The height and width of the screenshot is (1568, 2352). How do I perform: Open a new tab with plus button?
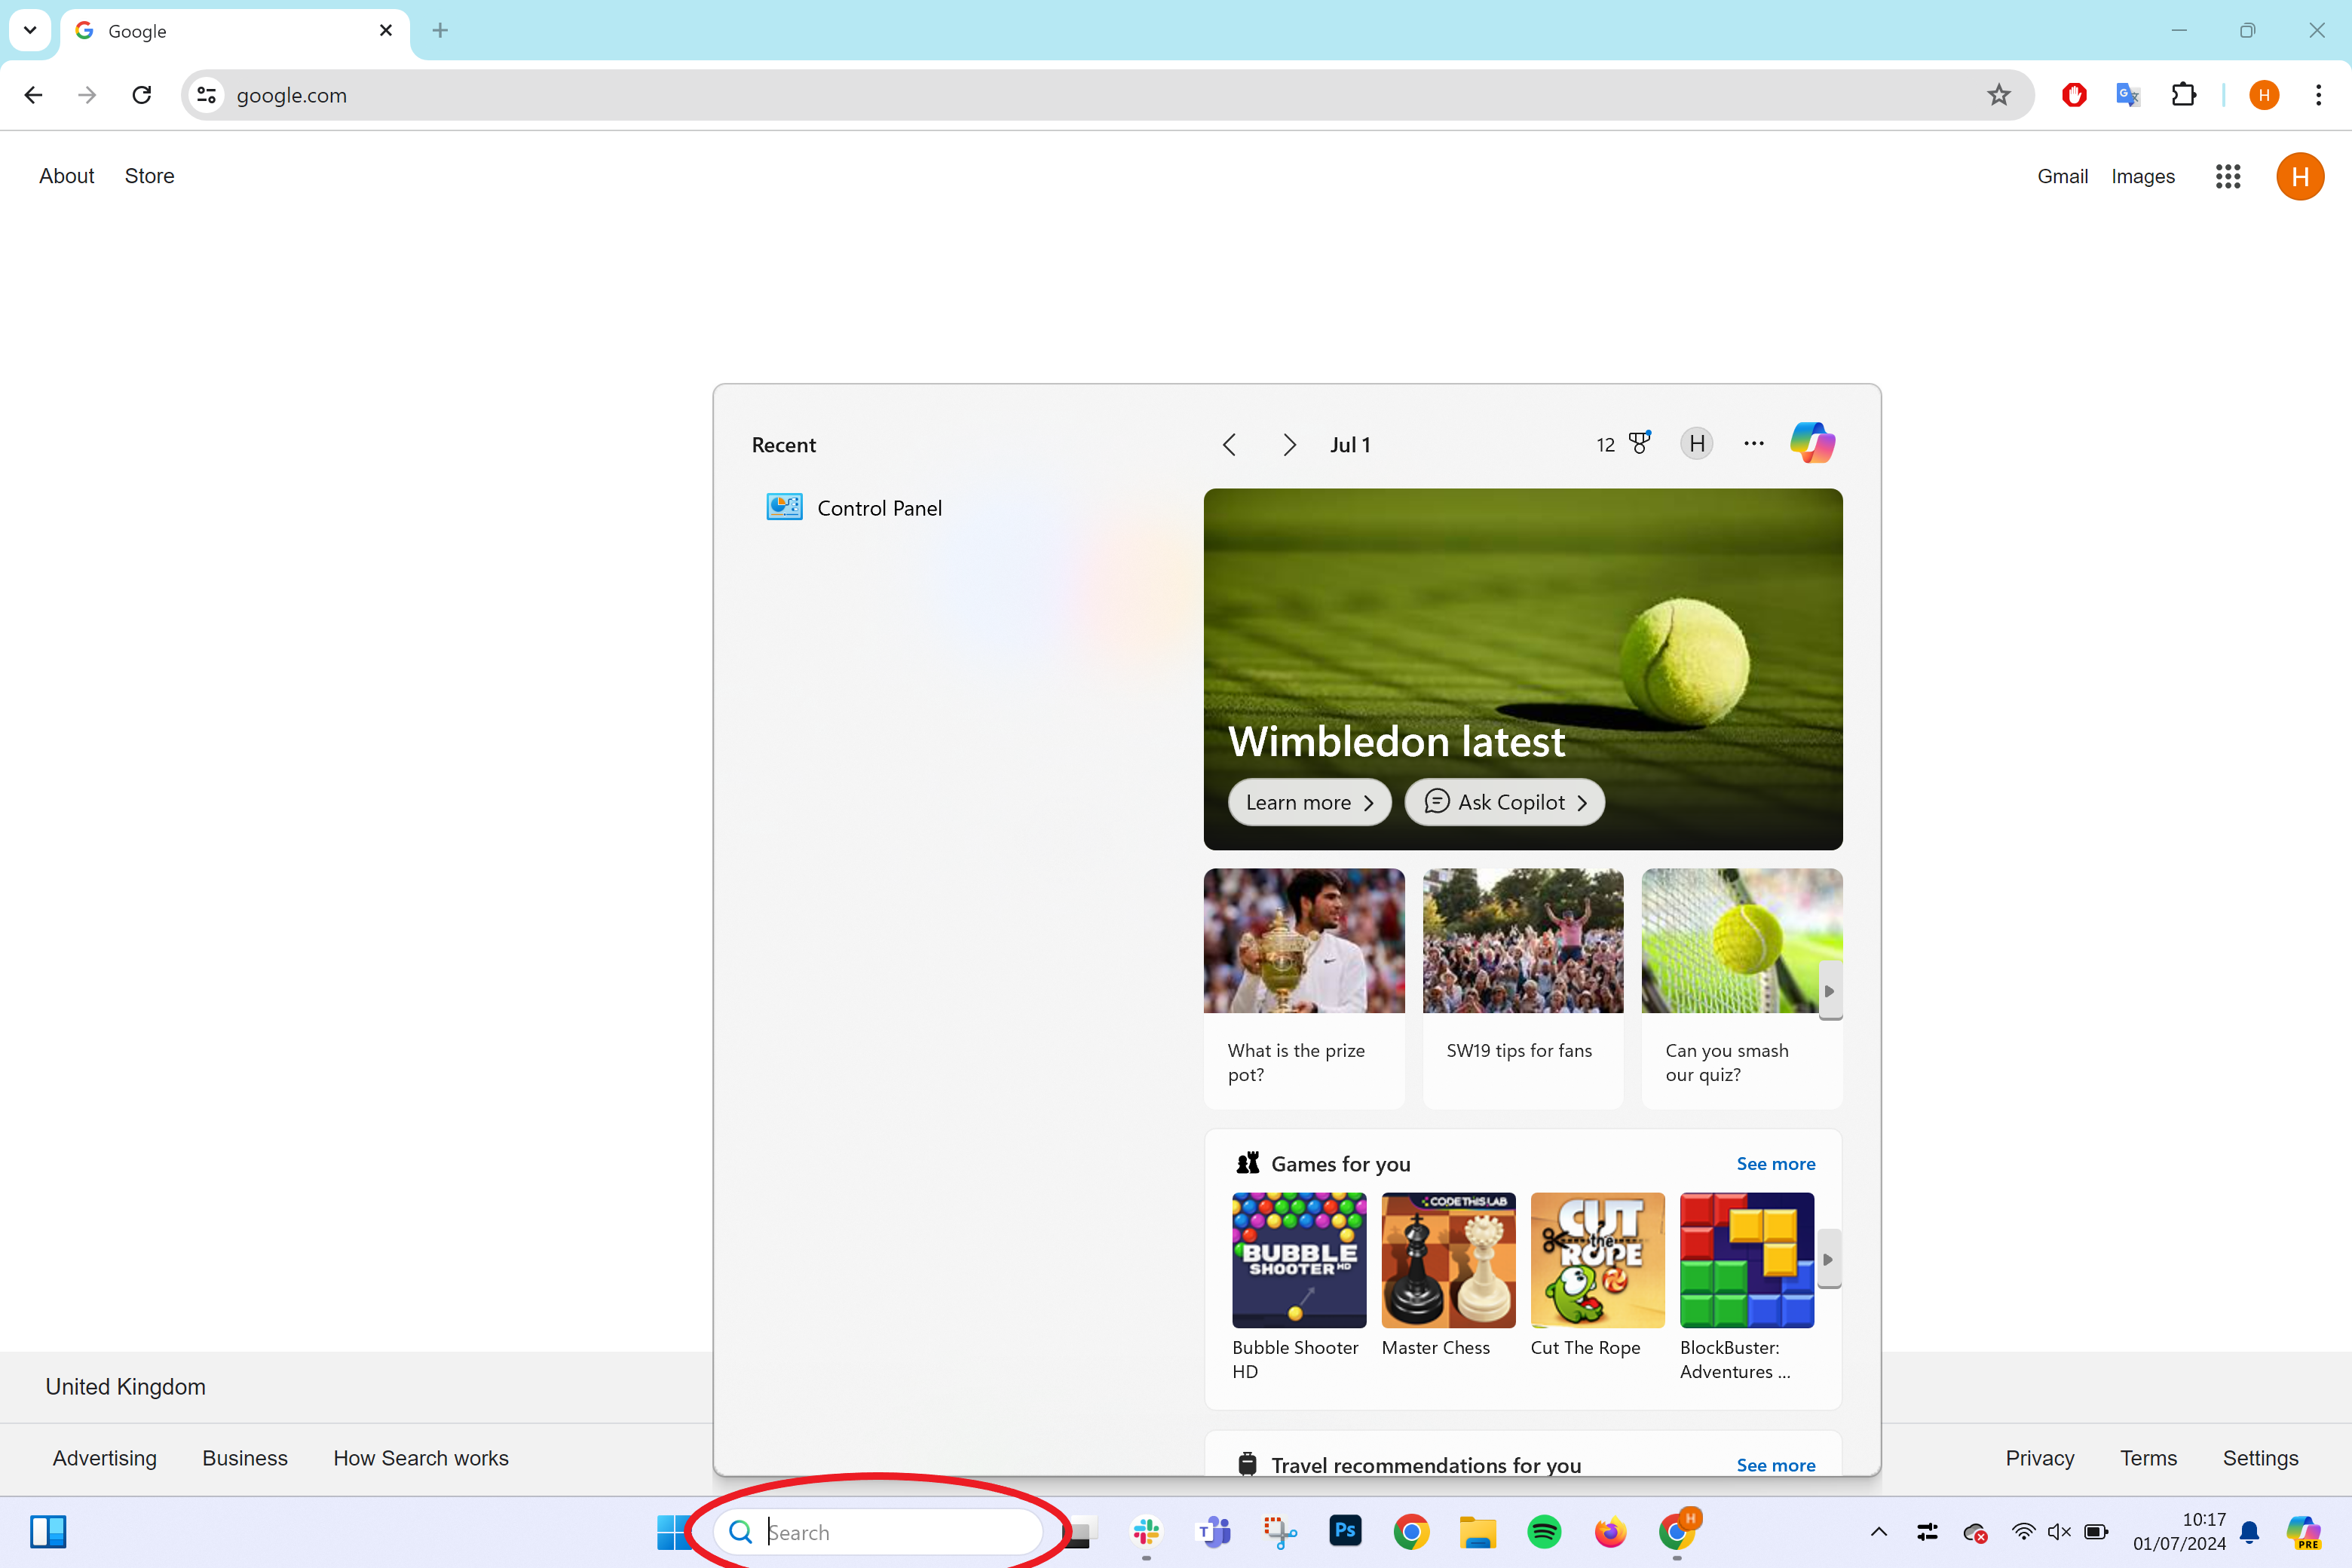(440, 31)
